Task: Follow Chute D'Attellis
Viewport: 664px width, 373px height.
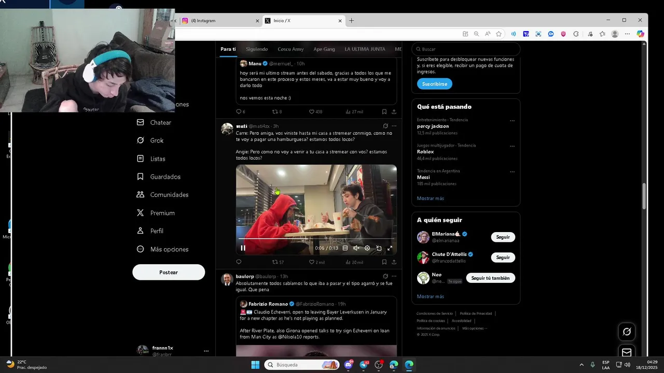Action: click(x=503, y=257)
